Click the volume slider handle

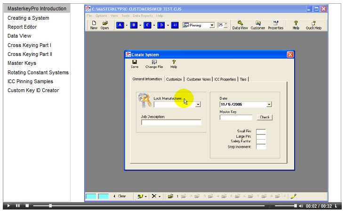point(295,206)
